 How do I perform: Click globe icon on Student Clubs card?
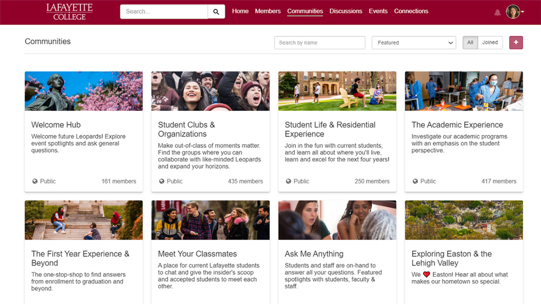pos(162,181)
